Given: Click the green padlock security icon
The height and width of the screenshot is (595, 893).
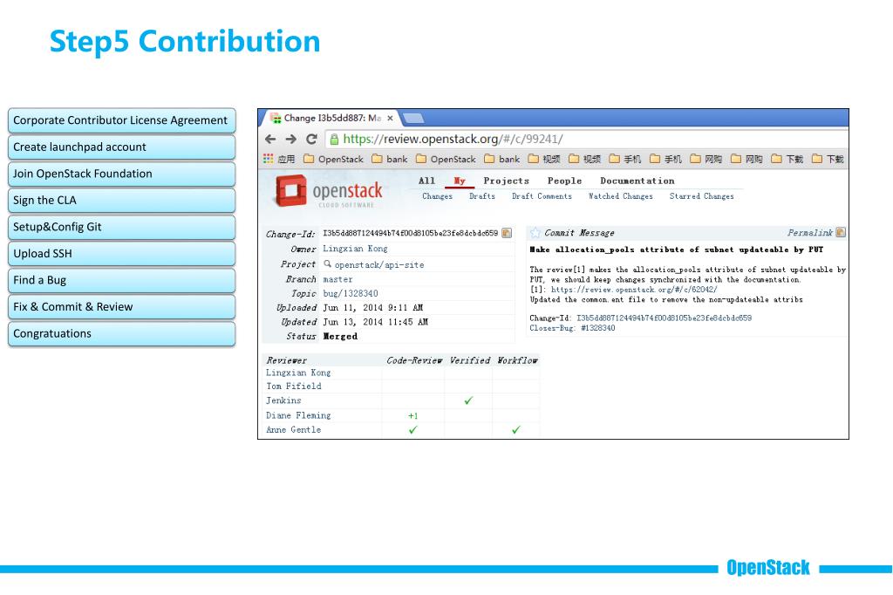Looking at the screenshot, I should pyautogui.click(x=334, y=139).
